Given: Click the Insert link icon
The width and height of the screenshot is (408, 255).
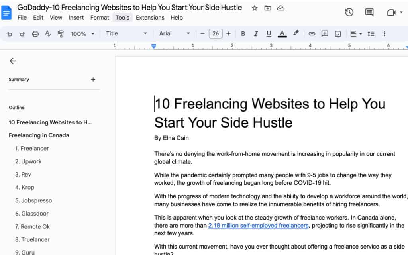Looking at the screenshot, I should point(312,34).
